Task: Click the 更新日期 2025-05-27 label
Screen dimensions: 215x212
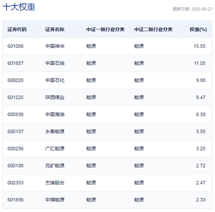Action: point(192,9)
